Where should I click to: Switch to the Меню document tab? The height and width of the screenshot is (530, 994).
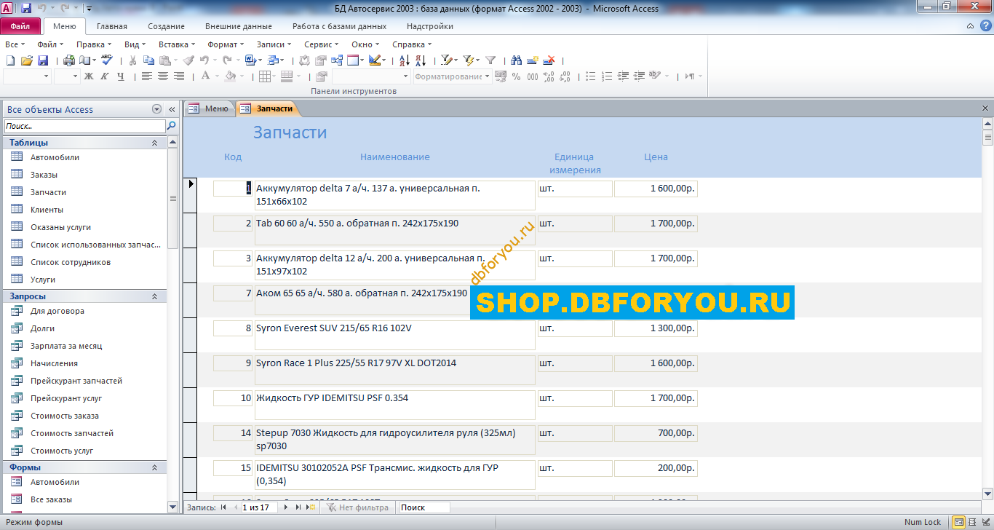210,108
